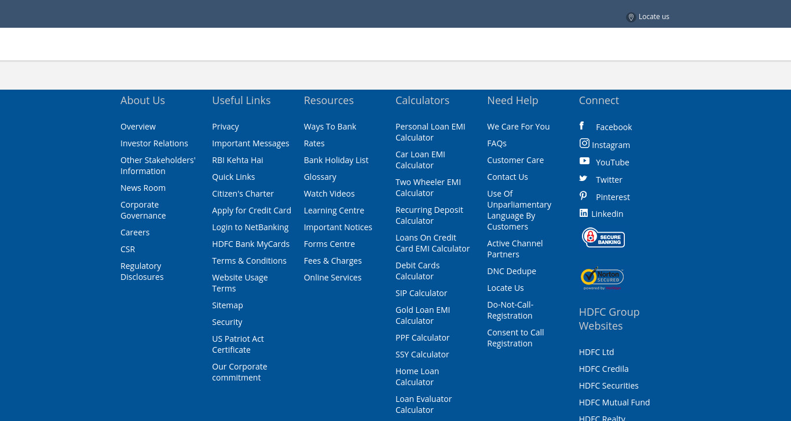Open the Learning Centre
This screenshot has width=791, height=421.
tap(334, 211)
